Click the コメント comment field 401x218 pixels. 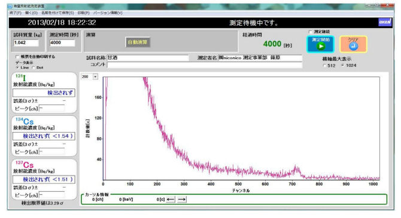[205, 65]
